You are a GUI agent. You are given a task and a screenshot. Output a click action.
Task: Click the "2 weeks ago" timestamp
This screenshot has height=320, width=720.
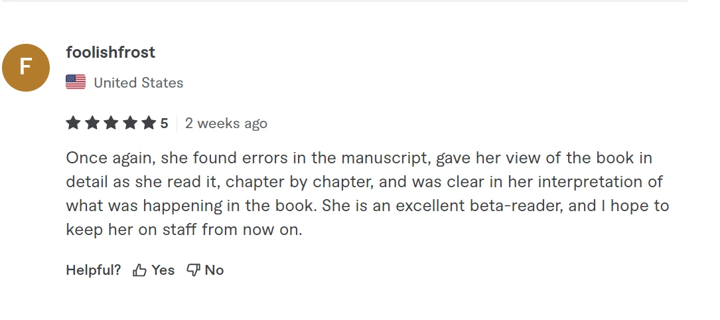pyautogui.click(x=226, y=123)
